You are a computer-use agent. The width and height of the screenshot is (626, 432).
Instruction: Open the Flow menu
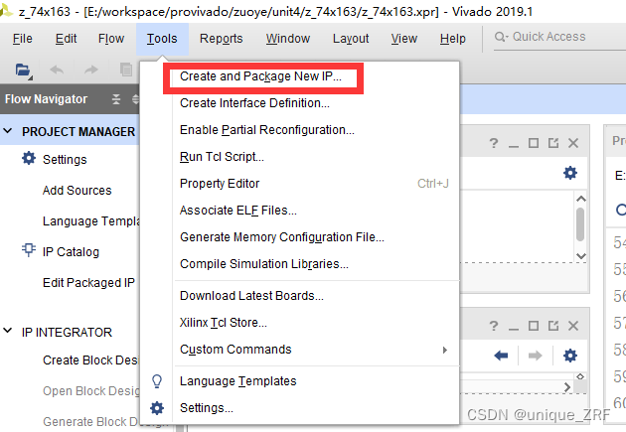point(111,39)
